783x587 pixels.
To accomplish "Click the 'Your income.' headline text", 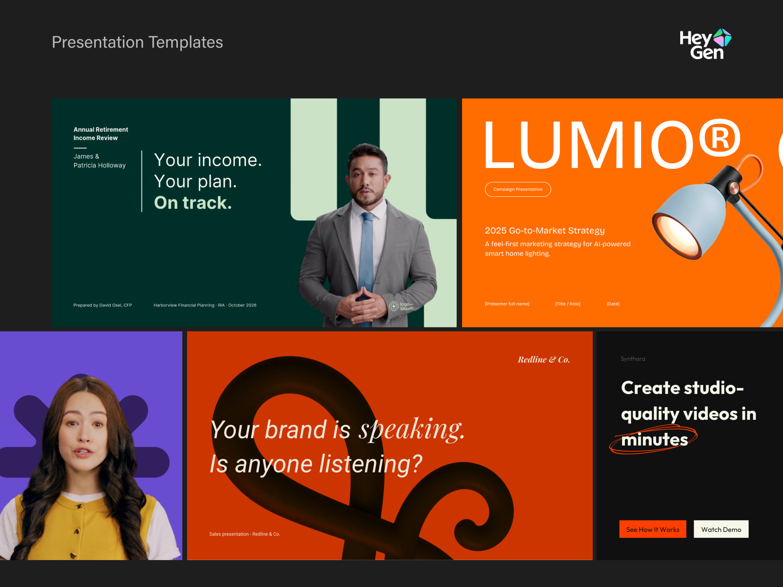I will pyautogui.click(x=208, y=160).
